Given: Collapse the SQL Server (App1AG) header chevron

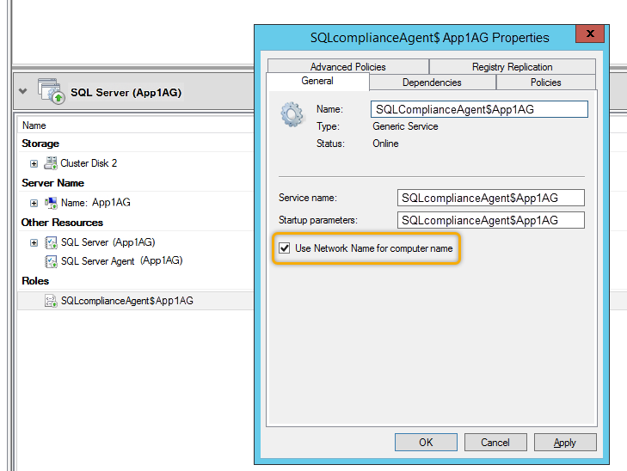Looking at the screenshot, I should coord(23,91).
